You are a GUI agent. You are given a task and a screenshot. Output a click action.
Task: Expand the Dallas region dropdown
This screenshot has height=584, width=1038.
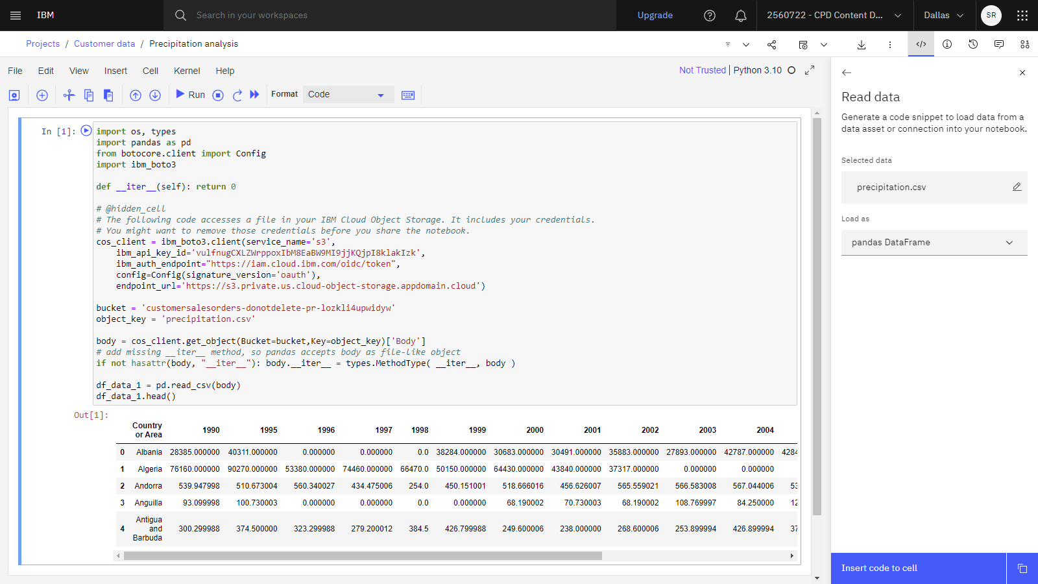[944, 15]
